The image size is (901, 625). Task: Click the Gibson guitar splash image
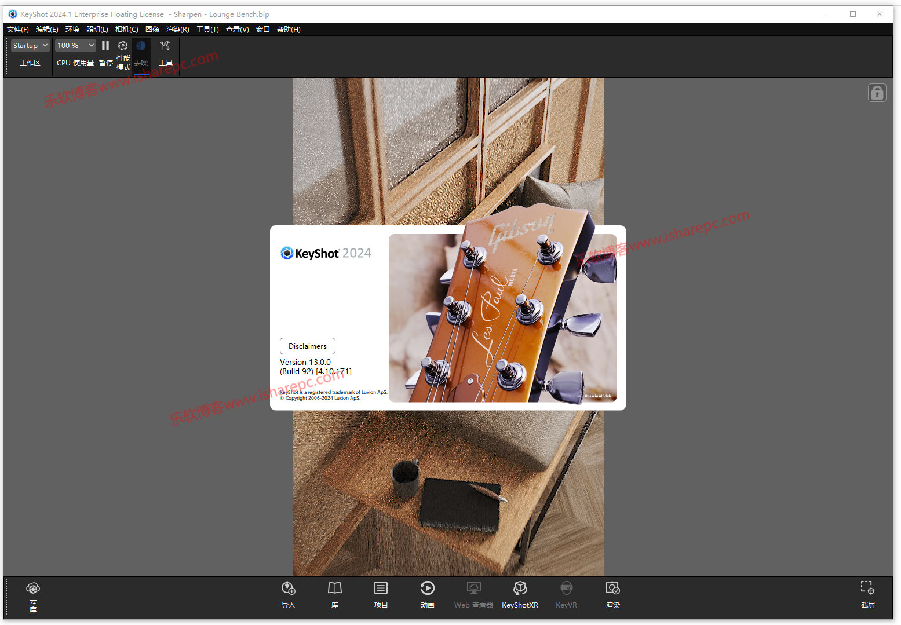(502, 318)
